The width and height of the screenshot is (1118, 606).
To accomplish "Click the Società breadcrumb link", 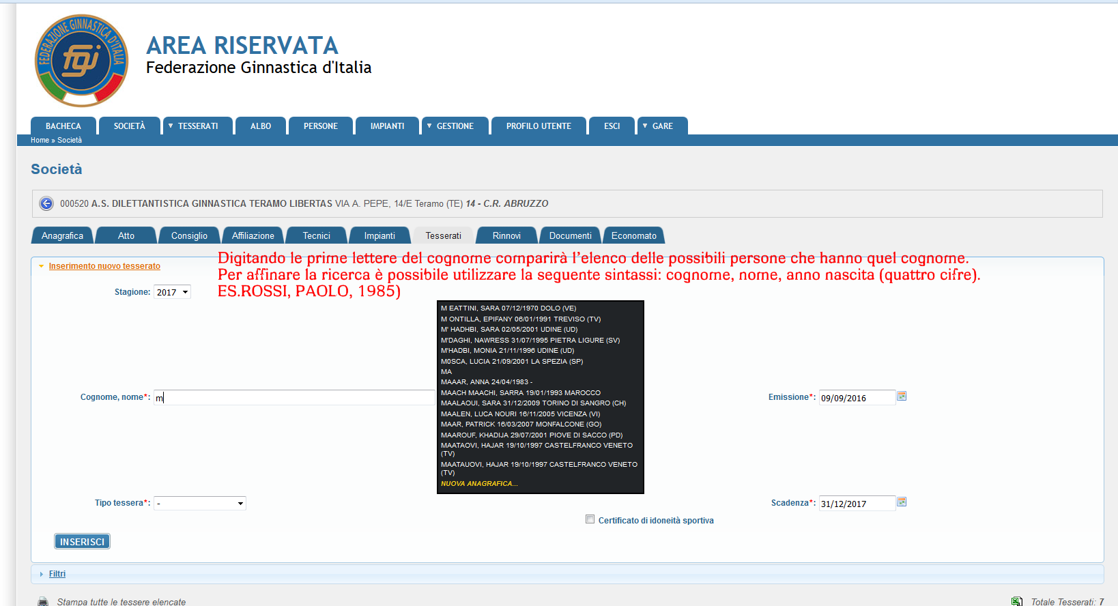I will [x=70, y=140].
